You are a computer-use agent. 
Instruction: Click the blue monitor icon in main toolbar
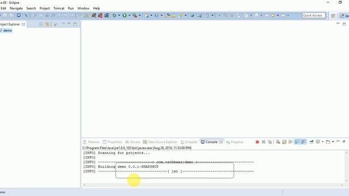(19, 15)
